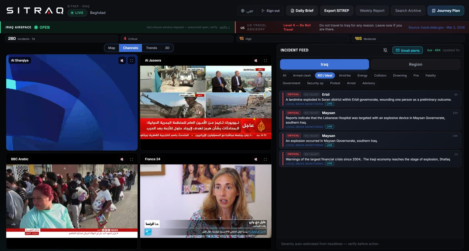Open the Maysan explosion occurred incident
Image resolution: width=469 pixels, height=251 pixels.
pos(370,140)
